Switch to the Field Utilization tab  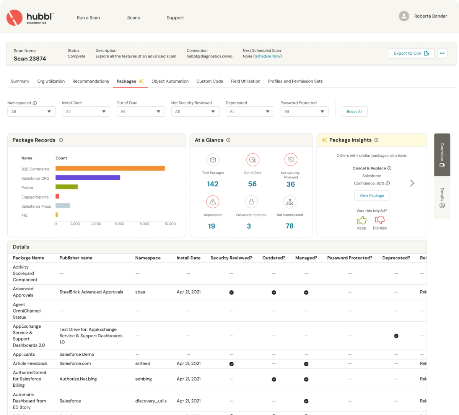pos(246,81)
